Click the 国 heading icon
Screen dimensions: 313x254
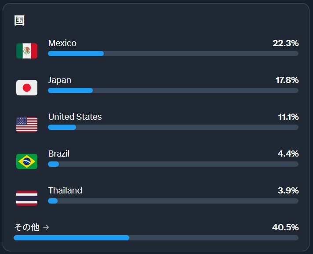(x=19, y=21)
